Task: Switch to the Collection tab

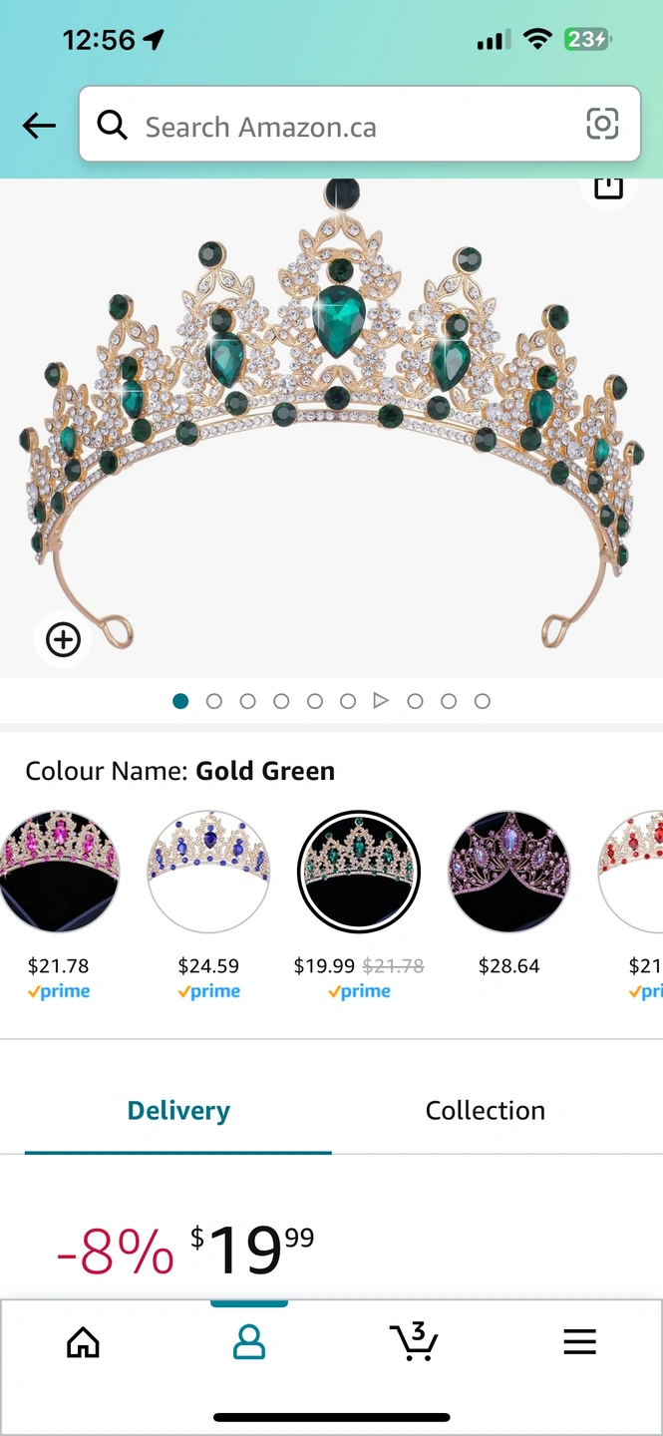Action: pyautogui.click(x=486, y=1111)
